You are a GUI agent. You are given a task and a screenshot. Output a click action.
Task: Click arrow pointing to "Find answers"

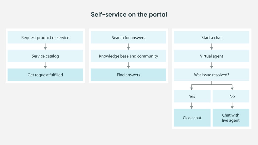coord(128,65)
